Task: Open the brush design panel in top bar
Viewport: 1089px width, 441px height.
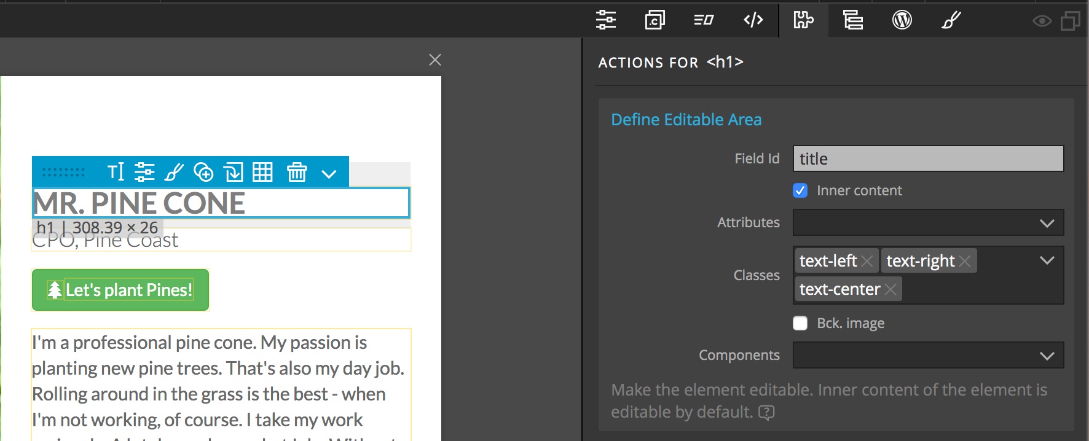Action: click(x=951, y=20)
